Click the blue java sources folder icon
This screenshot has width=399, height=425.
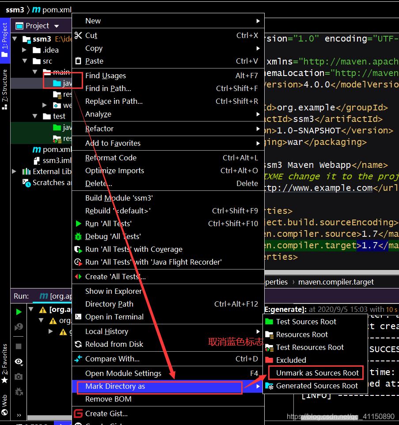[x=57, y=83]
